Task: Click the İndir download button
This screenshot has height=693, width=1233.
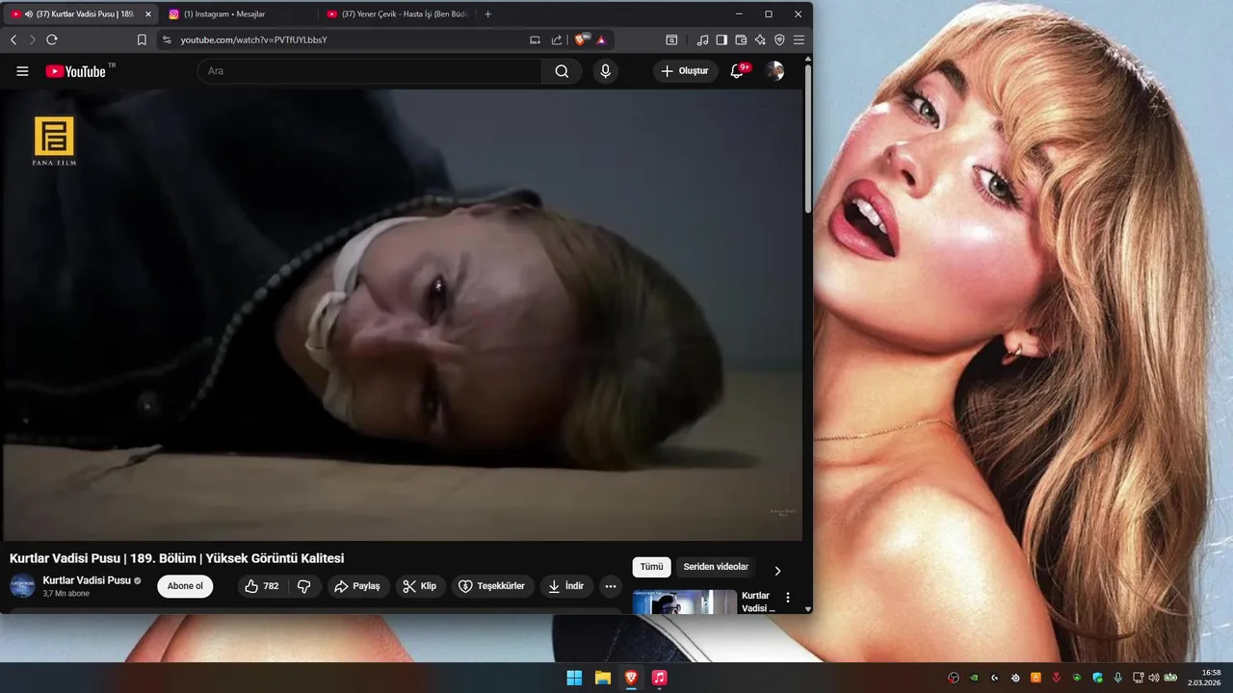Action: pyautogui.click(x=566, y=586)
